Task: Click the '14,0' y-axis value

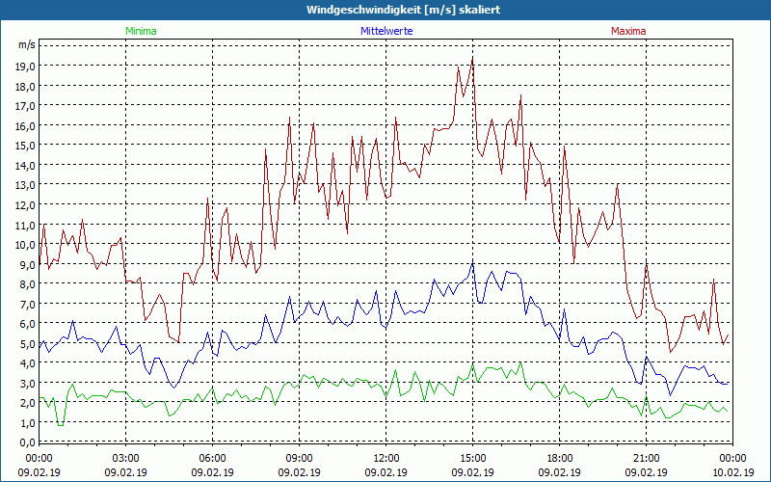Action: tap(27, 165)
